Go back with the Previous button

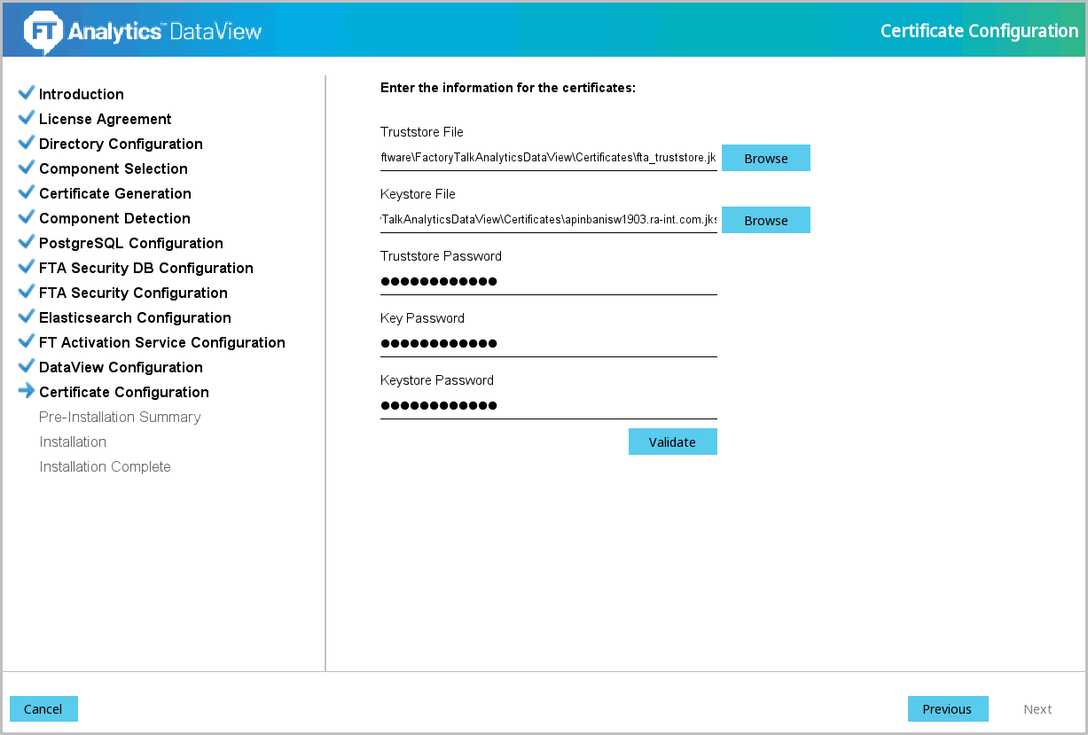click(x=947, y=708)
